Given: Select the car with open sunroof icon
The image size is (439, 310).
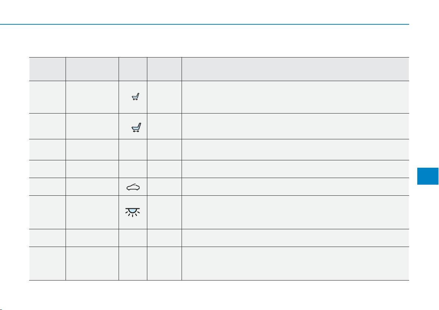Looking at the screenshot, I should (x=133, y=187).
